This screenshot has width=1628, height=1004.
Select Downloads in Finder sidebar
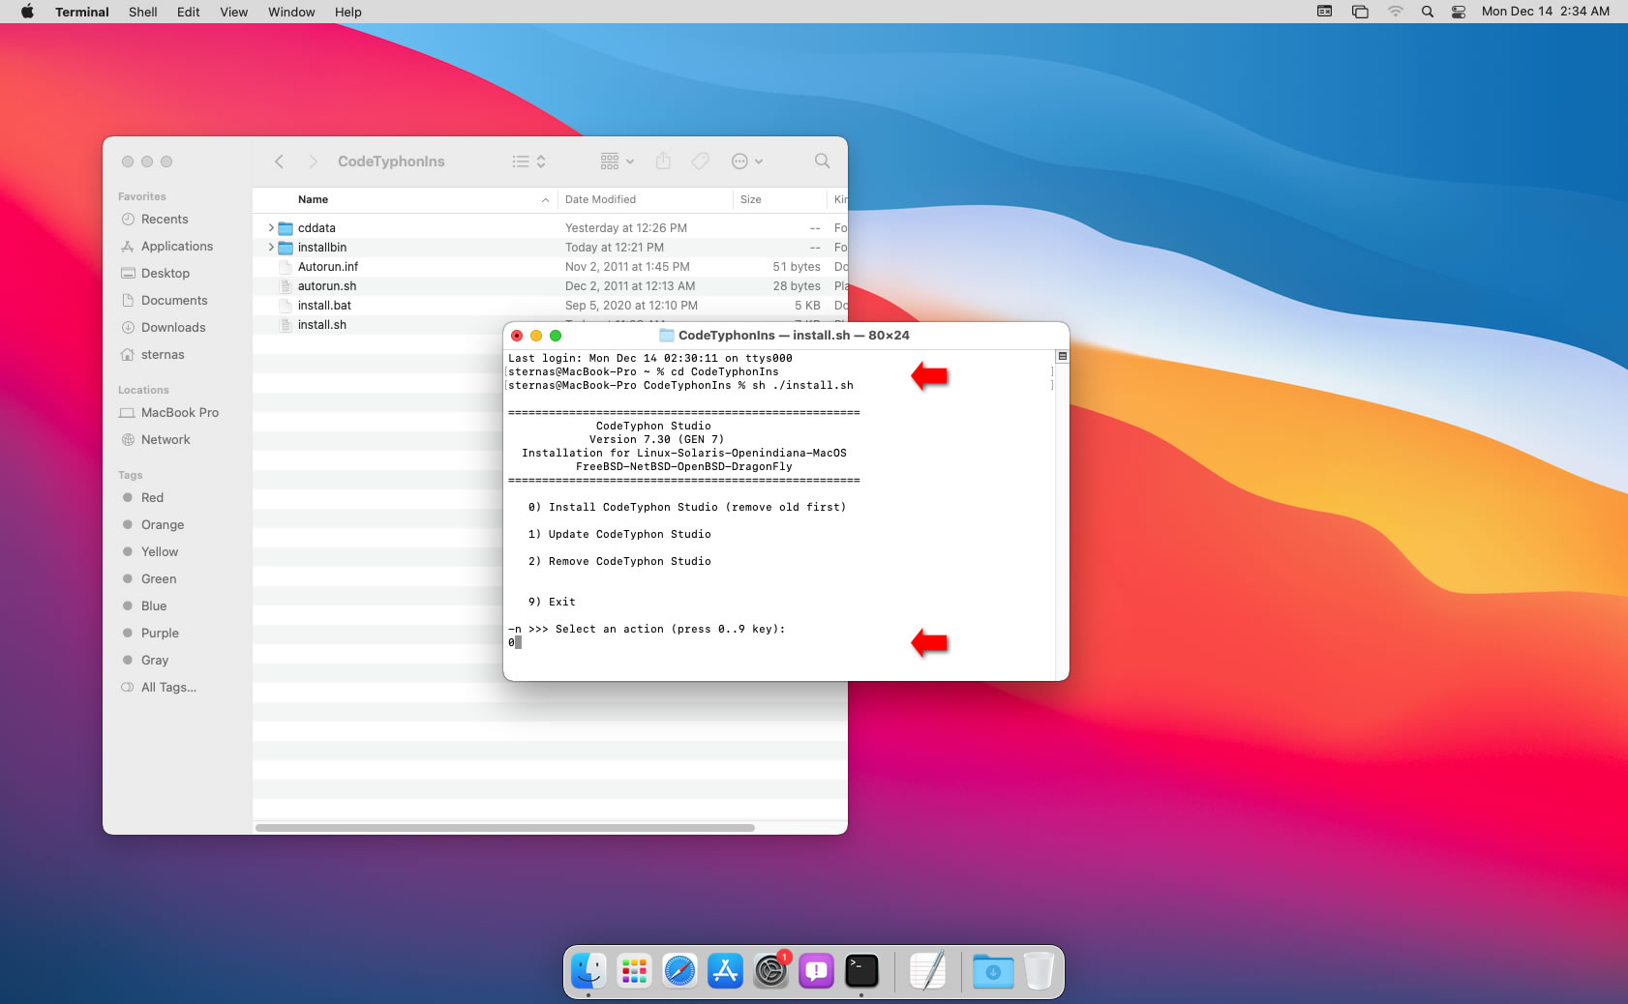164,328
